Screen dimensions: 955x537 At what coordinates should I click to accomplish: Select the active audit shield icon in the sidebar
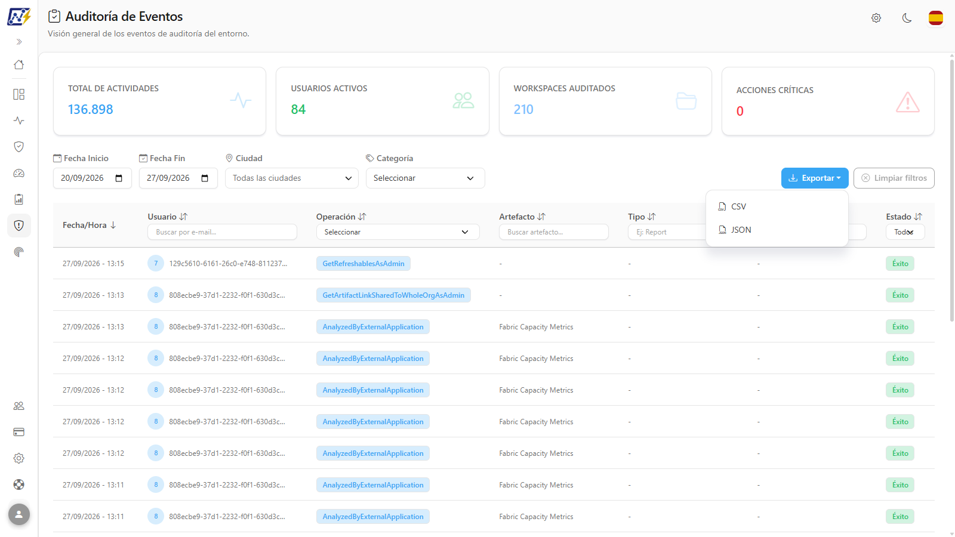pyautogui.click(x=19, y=226)
